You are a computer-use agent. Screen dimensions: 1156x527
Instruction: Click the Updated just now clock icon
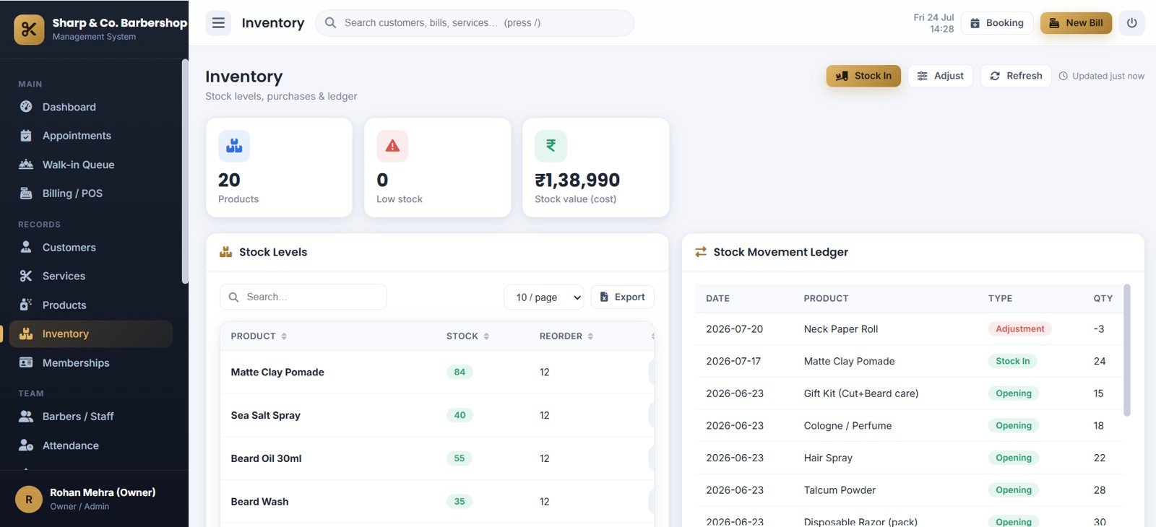coord(1064,76)
